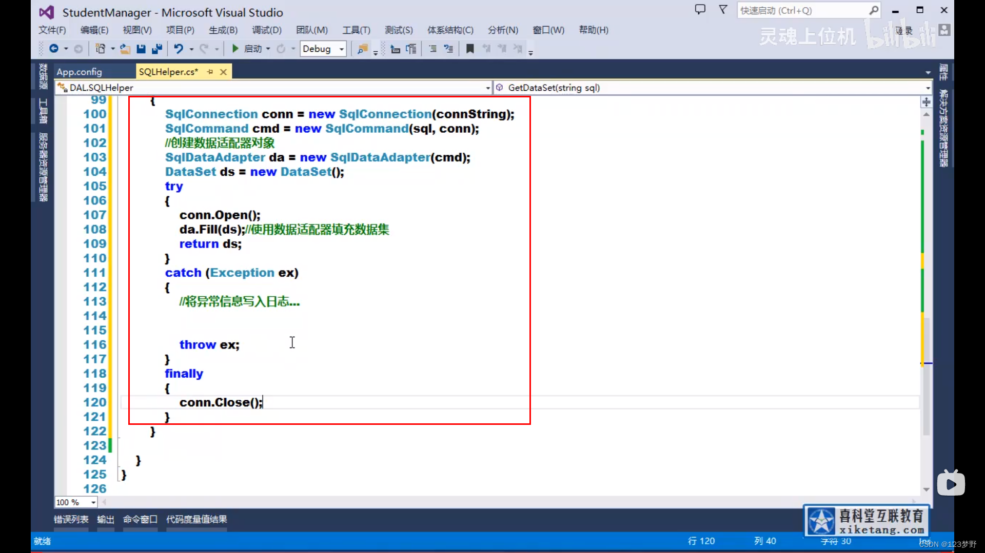985x553 pixels.
Task: Click the Refresh/restart circular arrow icon
Action: pyautogui.click(x=281, y=49)
